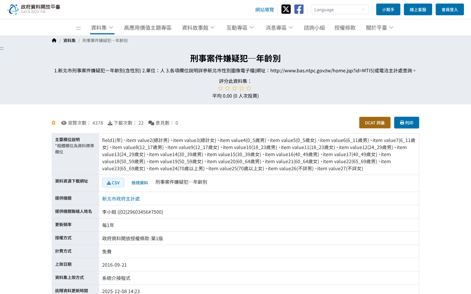Click the 瀏覽次數 4378 counter text
This screenshot has width=471, height=294.
tap(85, 123)
